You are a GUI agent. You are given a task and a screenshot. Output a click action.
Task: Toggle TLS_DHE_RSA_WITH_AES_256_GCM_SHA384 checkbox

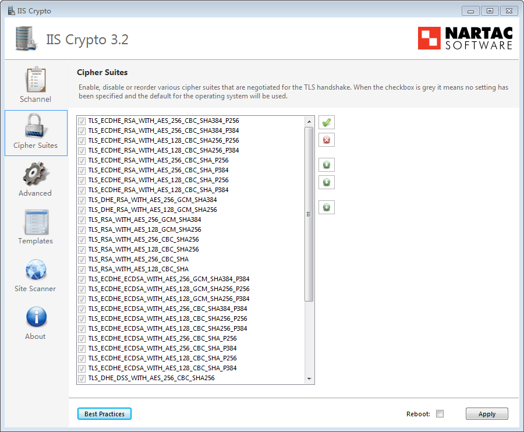82,200
